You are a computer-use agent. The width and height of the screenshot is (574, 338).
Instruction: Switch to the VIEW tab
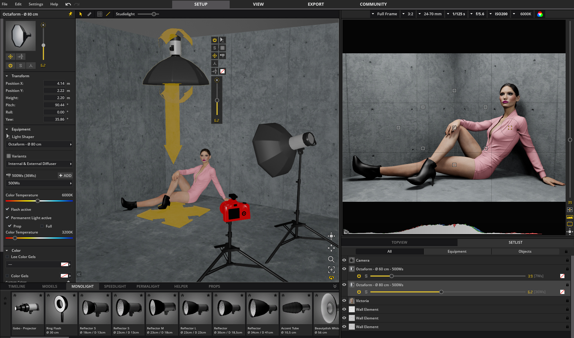pos(258,4)
